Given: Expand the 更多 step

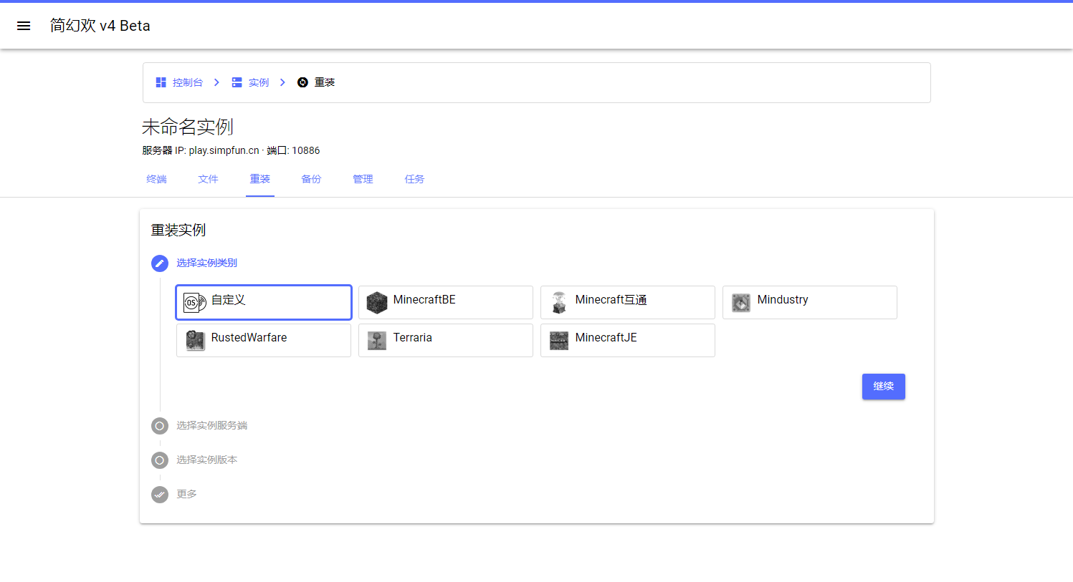Looking at the screenshot, I should coord(186,494).
